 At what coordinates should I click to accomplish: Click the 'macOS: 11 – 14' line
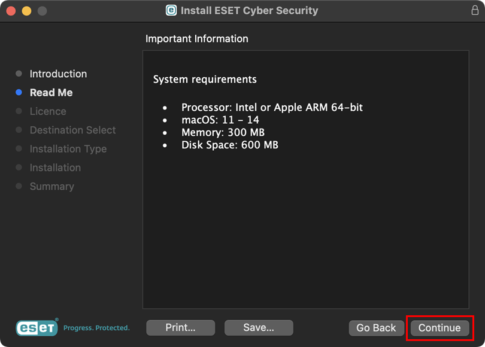220,120
